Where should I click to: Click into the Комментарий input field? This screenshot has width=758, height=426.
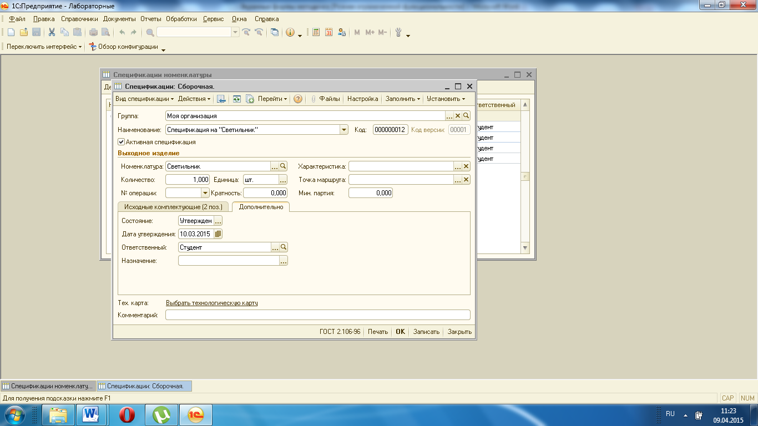pyautogui.click(x=318, y=315)
